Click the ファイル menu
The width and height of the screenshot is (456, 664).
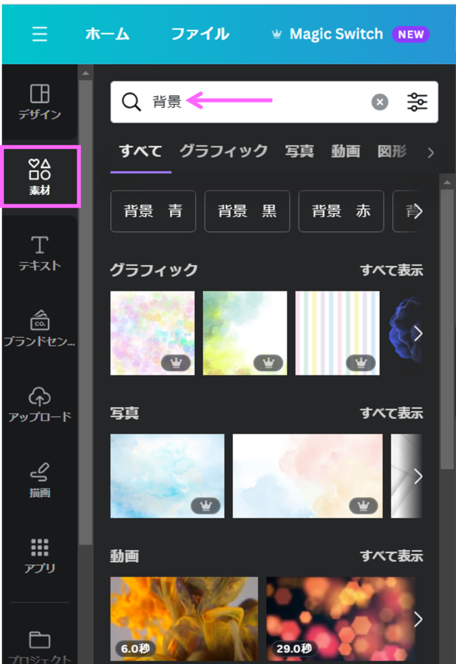(x=200, y=34)
